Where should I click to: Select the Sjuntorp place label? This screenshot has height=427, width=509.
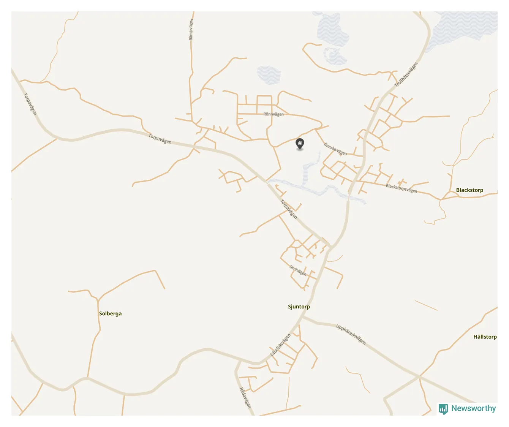click(299, 307)
